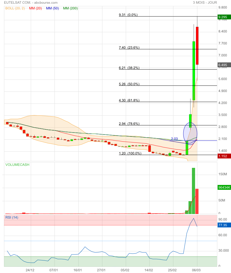Click the 60.00 RSI axis value
The height and width of the screenshot is (273, 231).
point(223,235)
